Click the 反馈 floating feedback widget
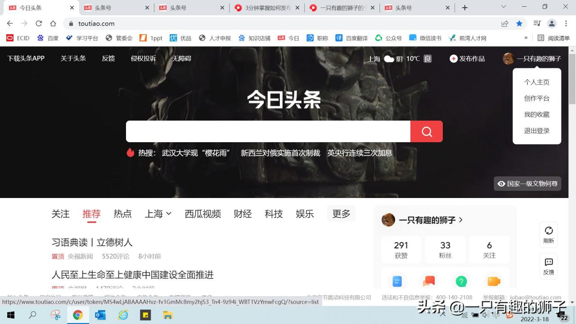 [x=549, y=266]
